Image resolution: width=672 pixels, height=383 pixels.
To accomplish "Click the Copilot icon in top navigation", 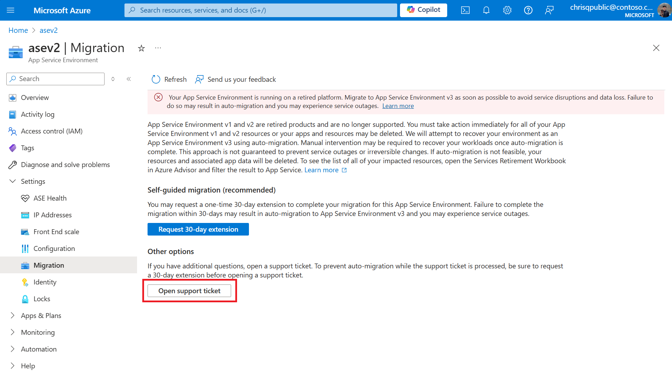I will point(423,10).
